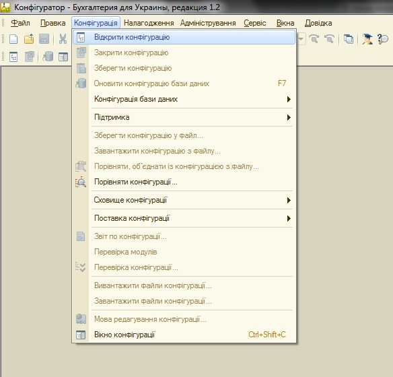
Task: Click the Save diskette toolbar icon
Action: tap(44, 39)
